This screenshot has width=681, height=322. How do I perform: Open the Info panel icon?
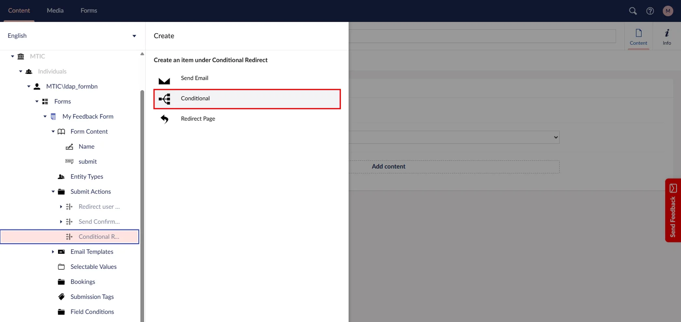pos(667,37)
